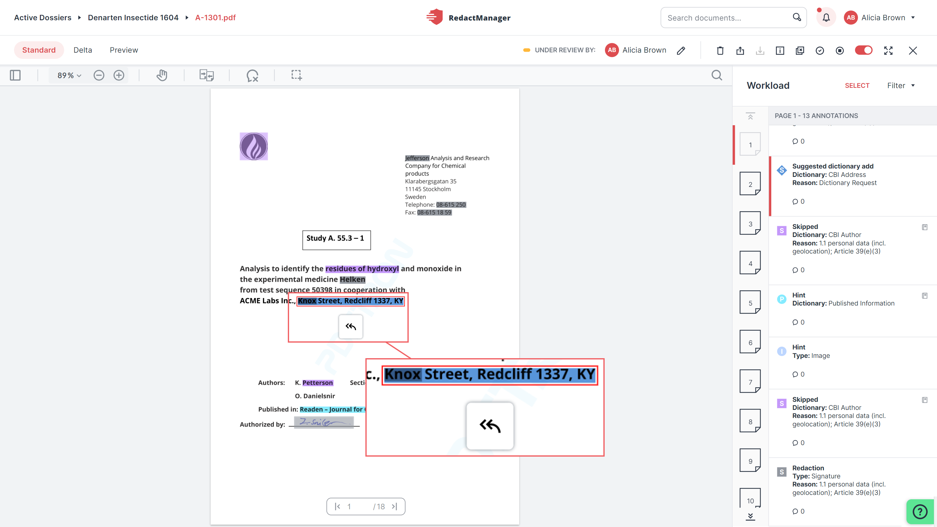Switch to the Standard view tab
The width and height of the screenshot is (937, 527).
(x=39, y=50)
